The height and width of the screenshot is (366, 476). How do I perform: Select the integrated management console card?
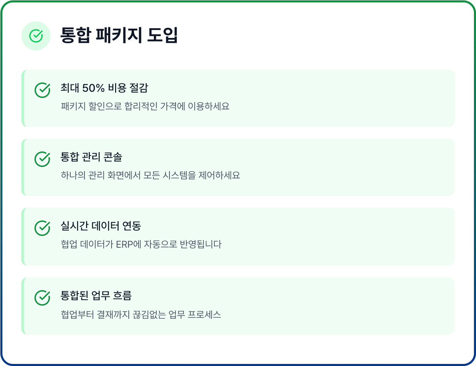tap(238, 167)
